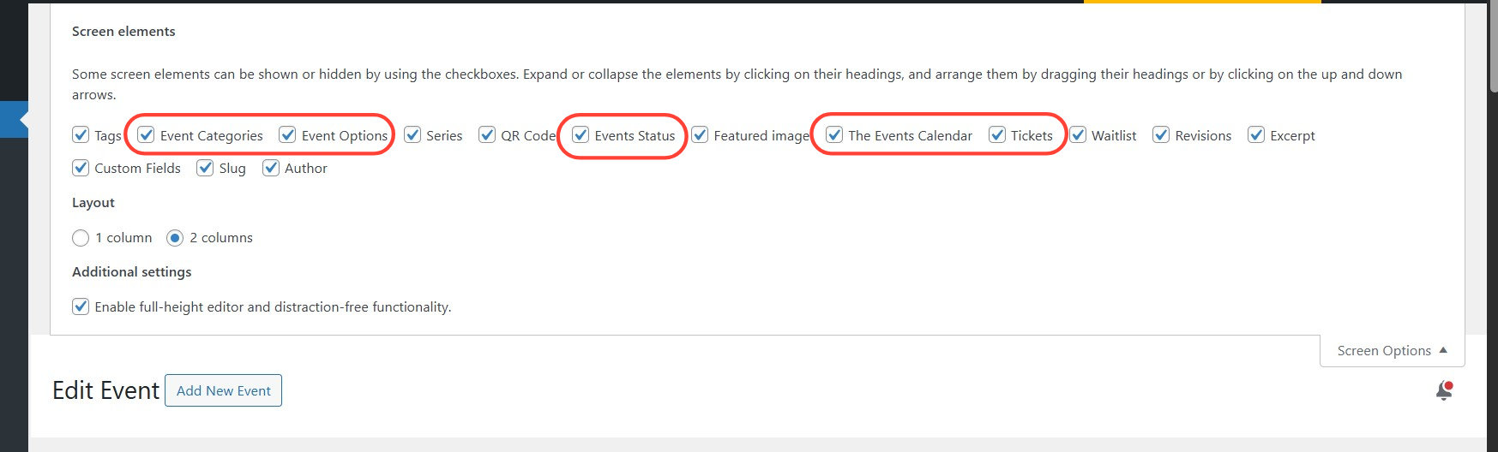The width and height of the screenshot is (1498, 452).
Task: Disable full-height editor checkbox
Action: pyautogui.click(x=81, y=306)
